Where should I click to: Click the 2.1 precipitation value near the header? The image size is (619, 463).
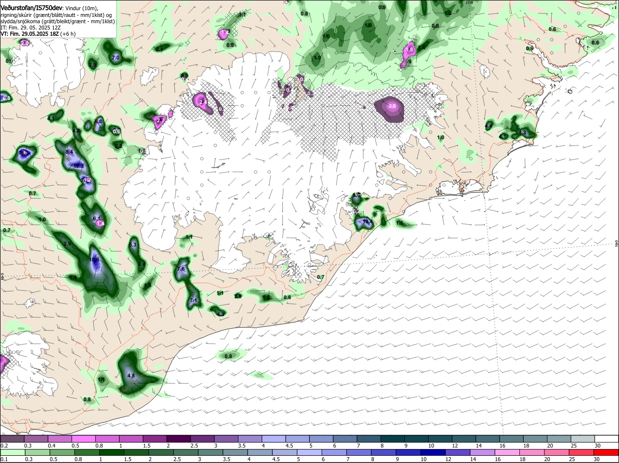(160, 49)
